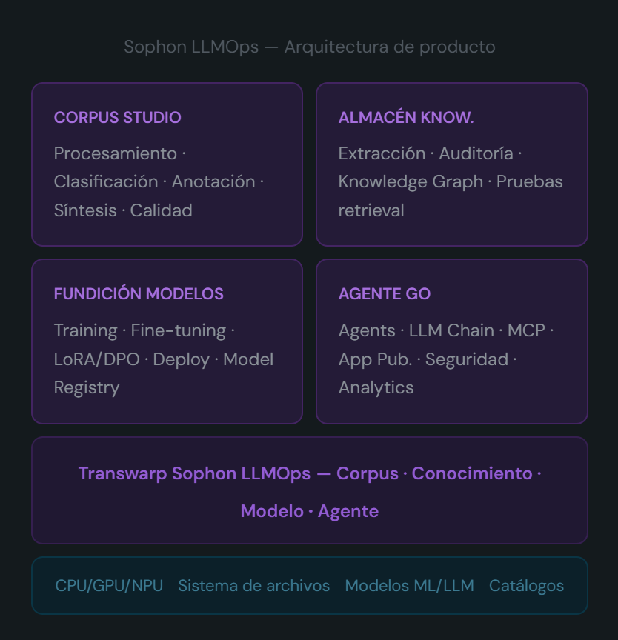Select the 'LoRA/DPO' feature text
Image resolution: width=618 pixels, height=640 pixels.
click(x=96, y=359)
